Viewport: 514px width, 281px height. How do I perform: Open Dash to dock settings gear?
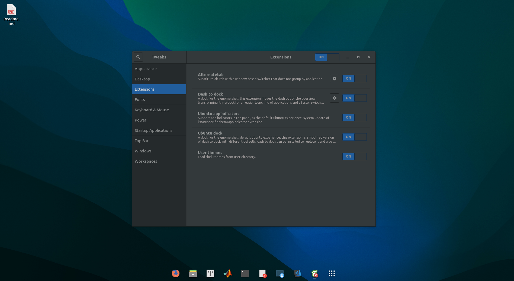(335, 98)
